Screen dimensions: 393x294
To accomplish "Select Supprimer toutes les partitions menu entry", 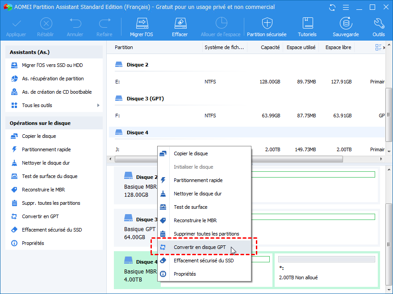I will (206, 234).
